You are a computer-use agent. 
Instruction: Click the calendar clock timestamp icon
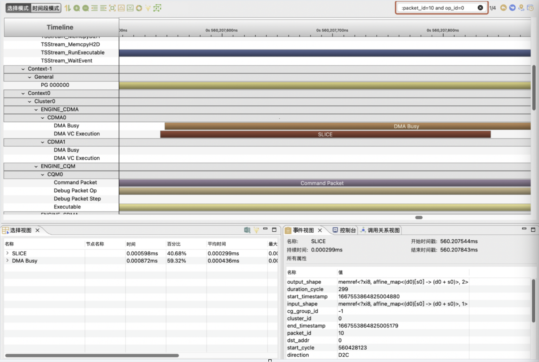tap(530, 8)
